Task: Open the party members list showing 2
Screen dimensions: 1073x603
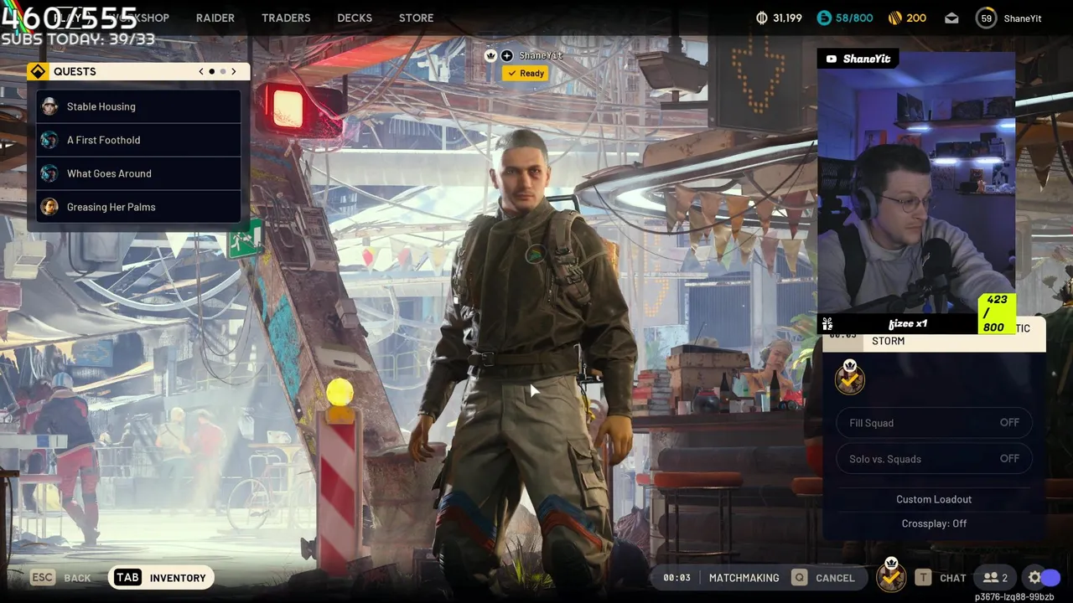Action: 995,578
